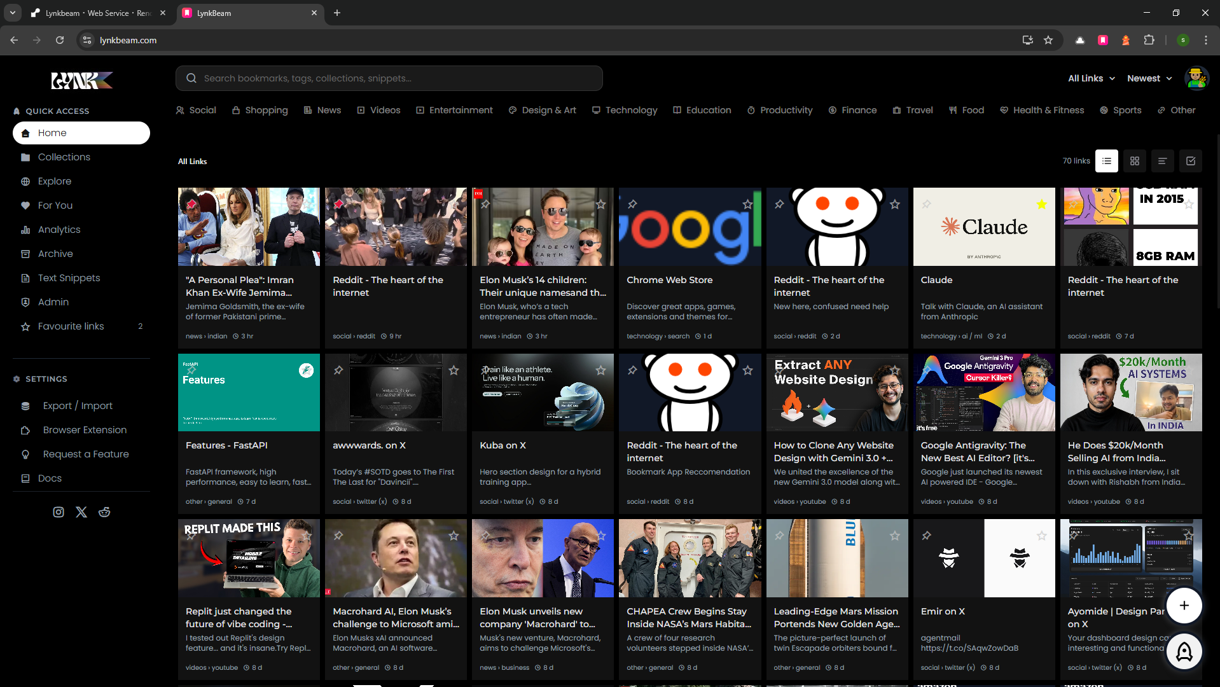This screenshot has width=1220, height=687.
Task: Favourite the Emir on X card star
Action: tap(1042, 536)
